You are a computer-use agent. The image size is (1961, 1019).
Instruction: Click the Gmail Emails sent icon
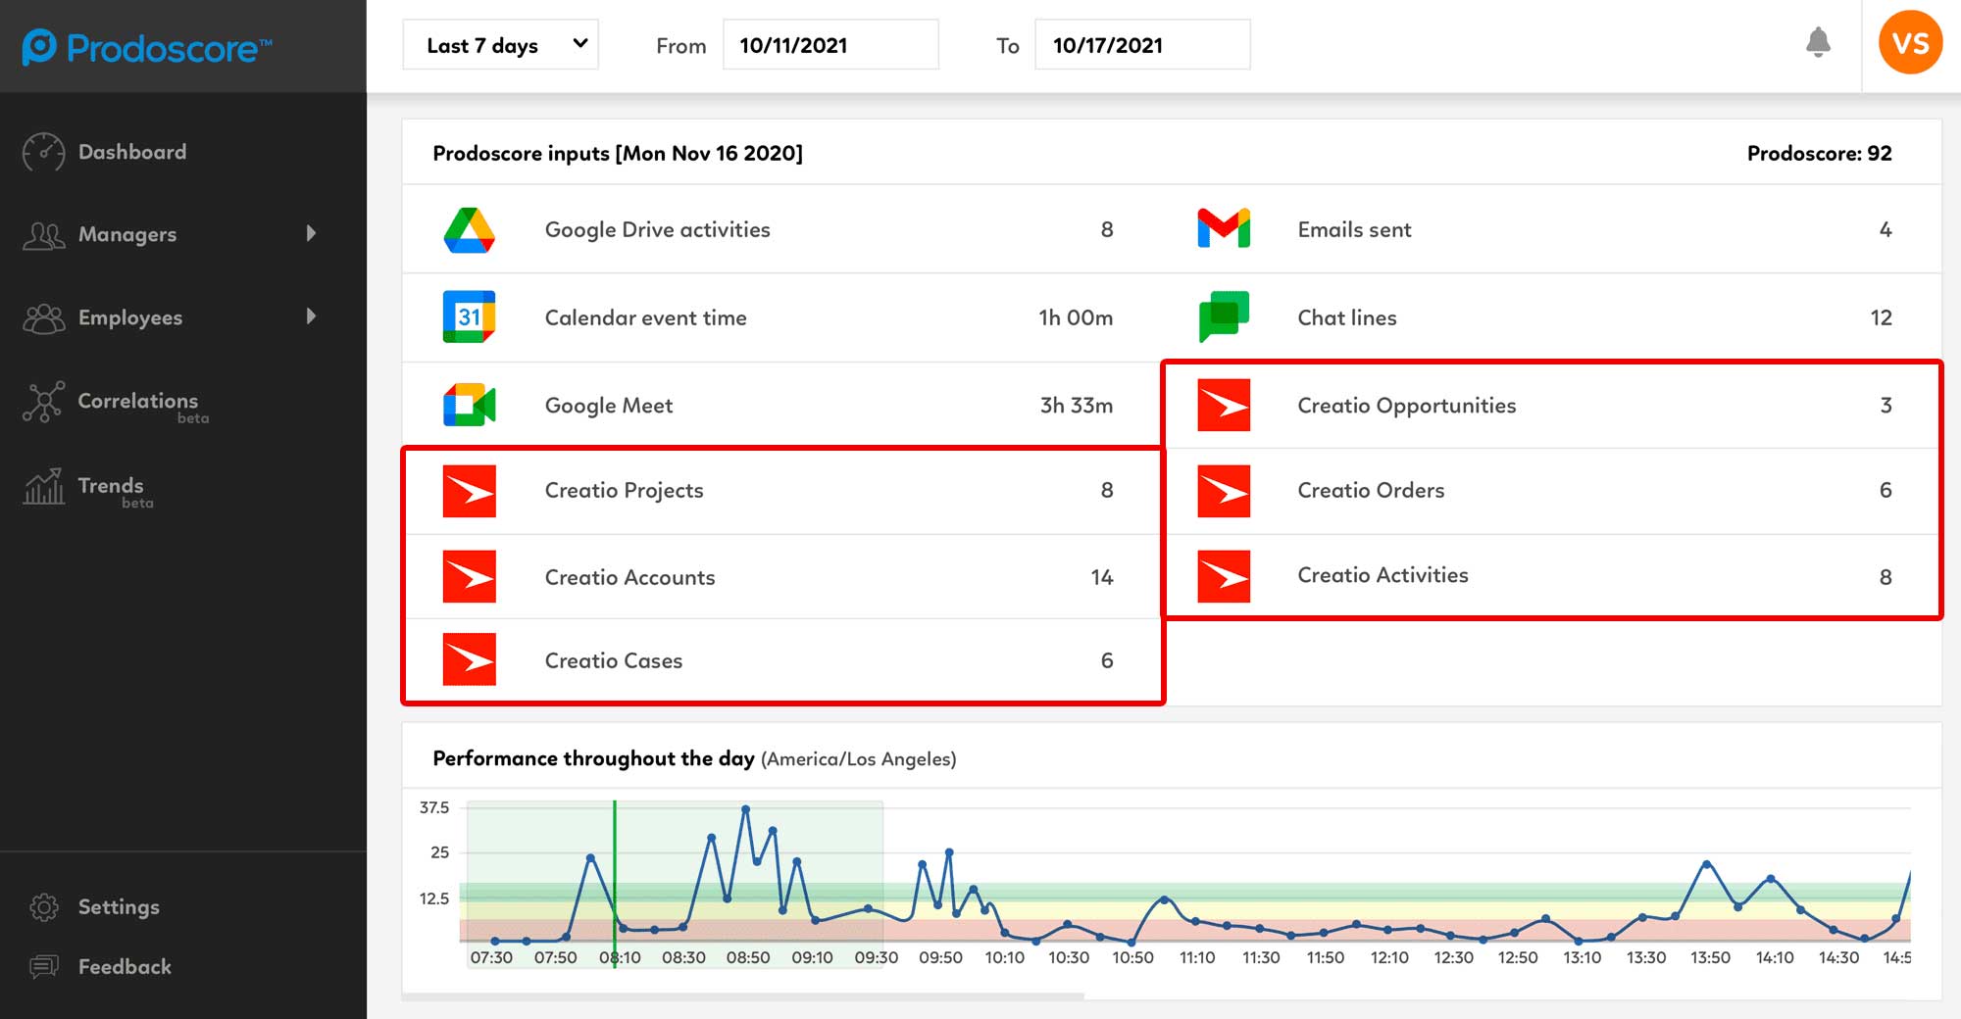click(x=1224, y=229)
